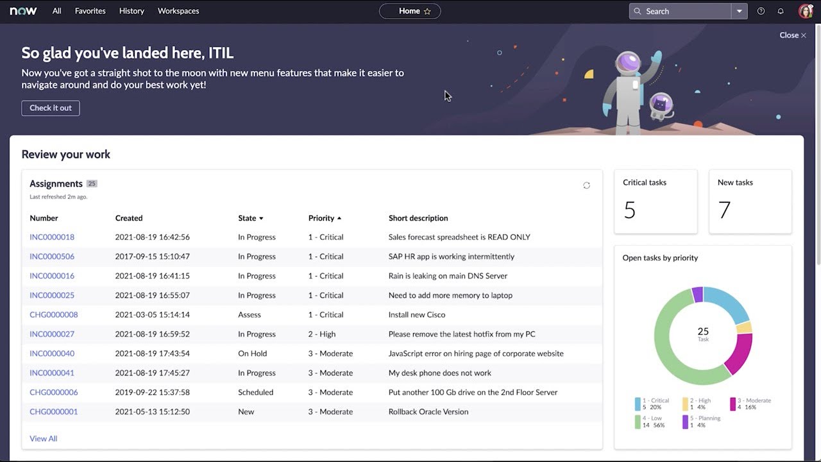This screenshot has width=821, height=462.
Task: Open change request CHG0000006
Action: tap(54, 392)
